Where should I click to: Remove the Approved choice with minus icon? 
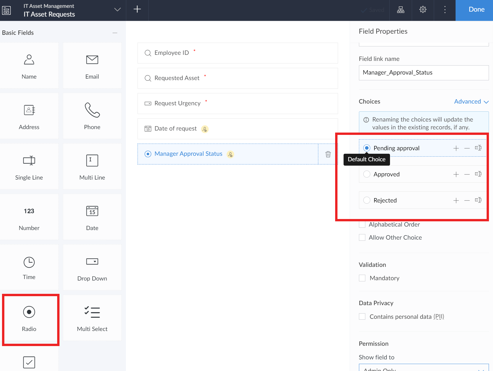(467, 174)
